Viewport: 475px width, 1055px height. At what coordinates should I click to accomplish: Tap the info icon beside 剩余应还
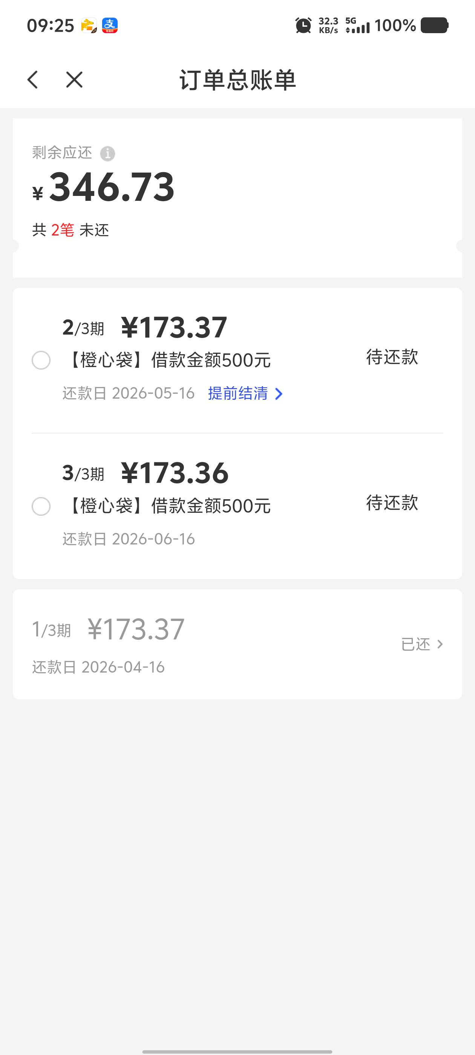tap(107, 154)
